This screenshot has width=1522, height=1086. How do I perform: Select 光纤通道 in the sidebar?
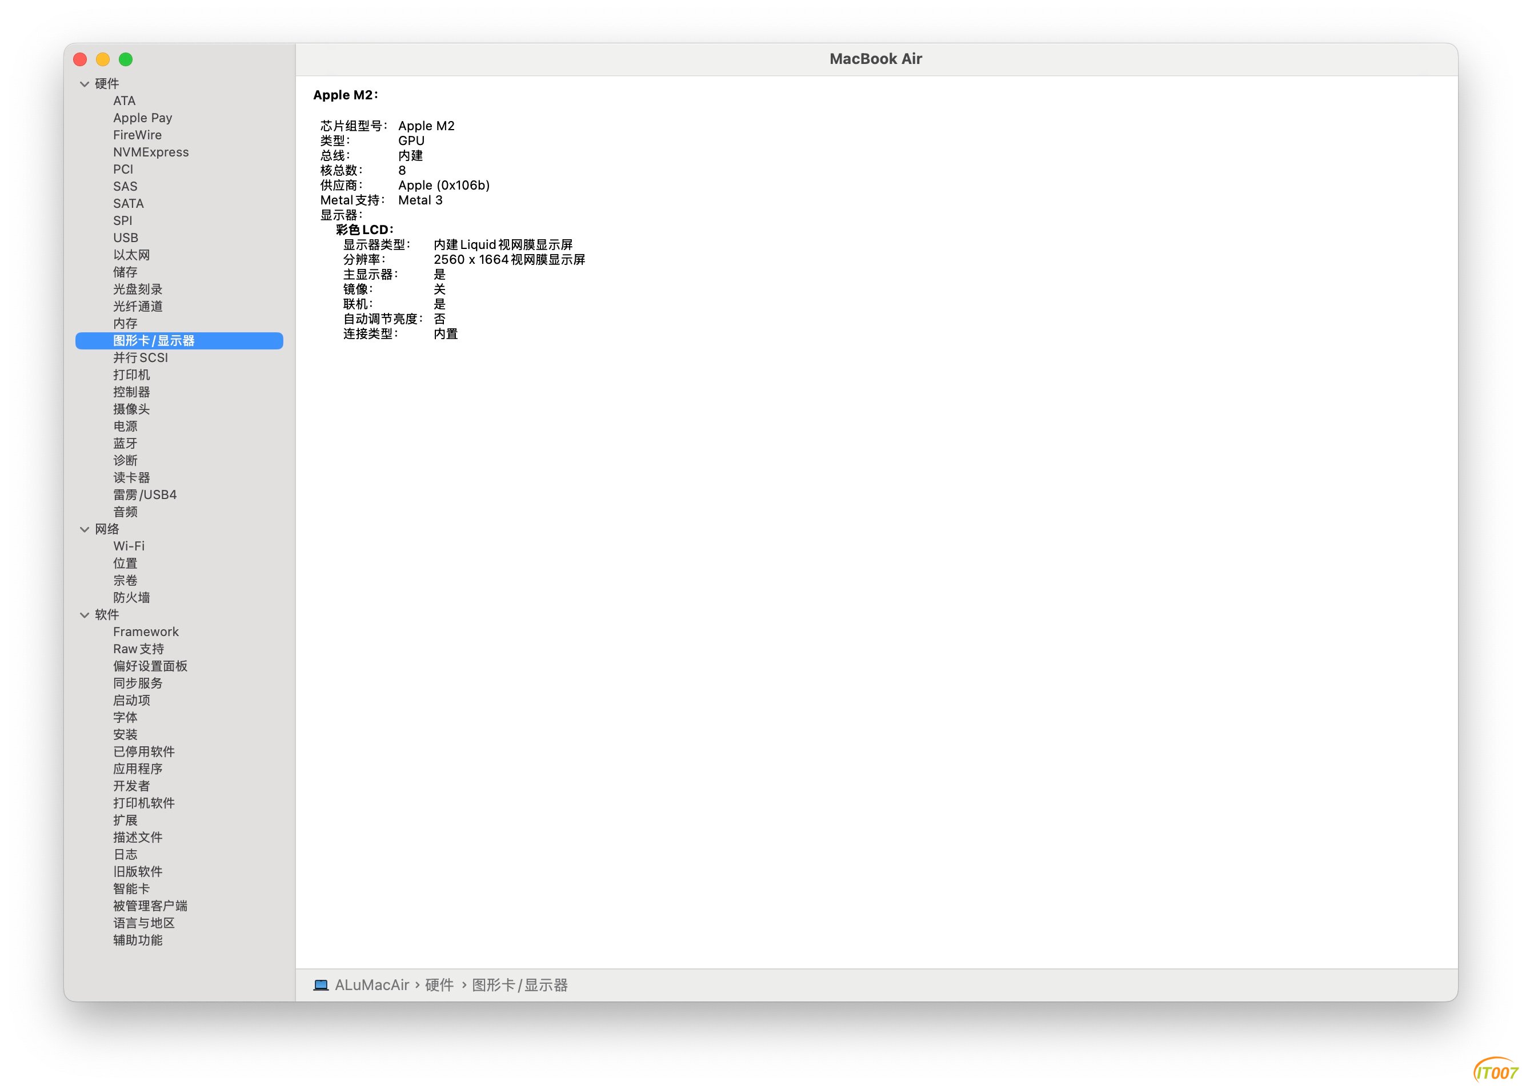[138, 306]
